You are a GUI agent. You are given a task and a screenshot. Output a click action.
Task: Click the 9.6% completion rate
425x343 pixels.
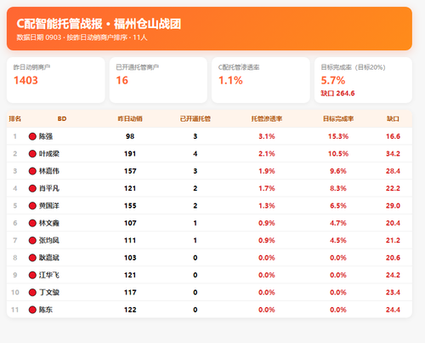pos(338,171)
